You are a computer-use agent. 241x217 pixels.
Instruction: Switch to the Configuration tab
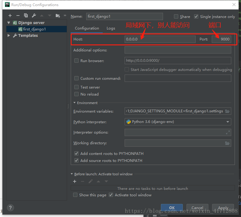(x=87, y=28)
